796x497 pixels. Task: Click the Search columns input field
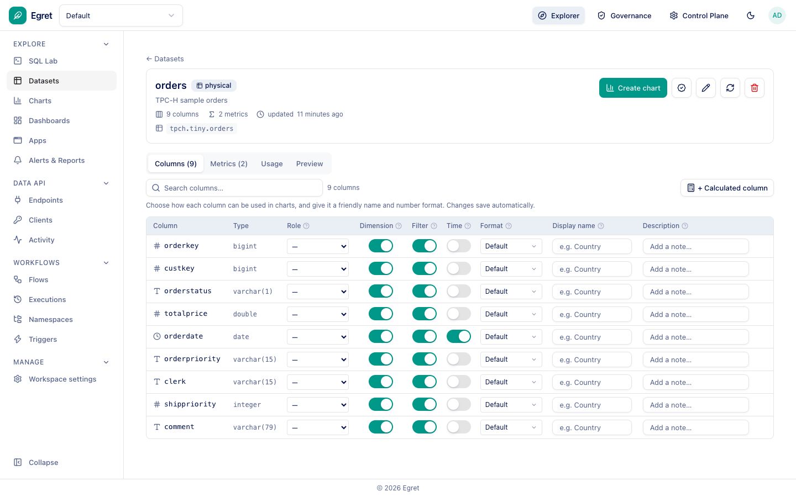click(x=234, y=188)
